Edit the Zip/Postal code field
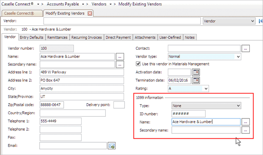 point(52,105)
